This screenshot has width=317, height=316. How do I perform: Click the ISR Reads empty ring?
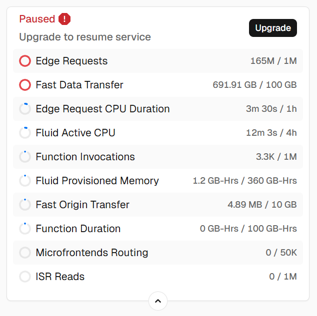tap(25, 277)
